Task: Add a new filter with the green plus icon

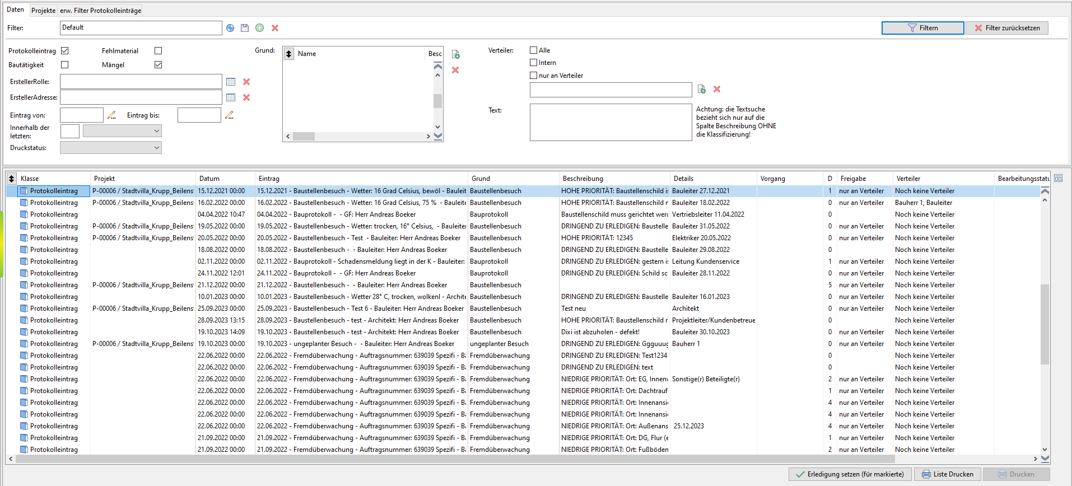Action: (x=260, y=28)
